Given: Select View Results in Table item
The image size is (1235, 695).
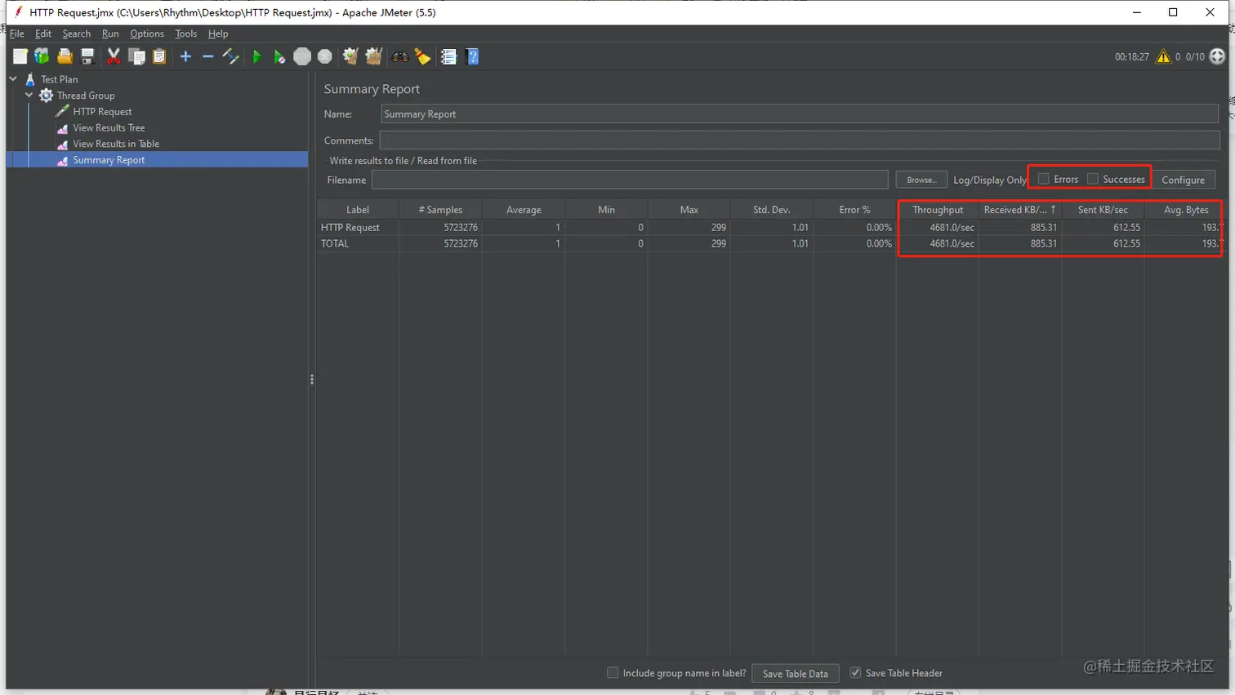Looking at the screenshot, I should [115, 144].
